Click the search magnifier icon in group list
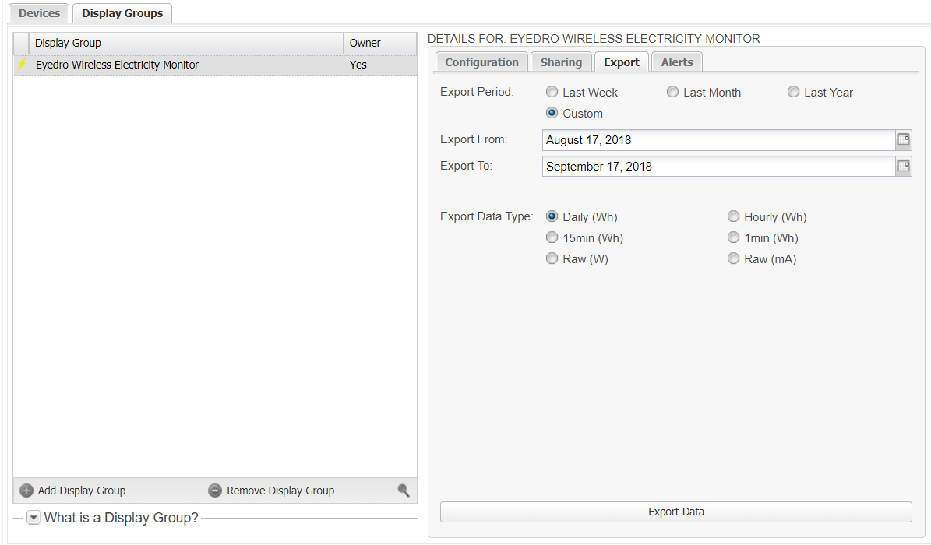931x545 pixels. [403, 490]
